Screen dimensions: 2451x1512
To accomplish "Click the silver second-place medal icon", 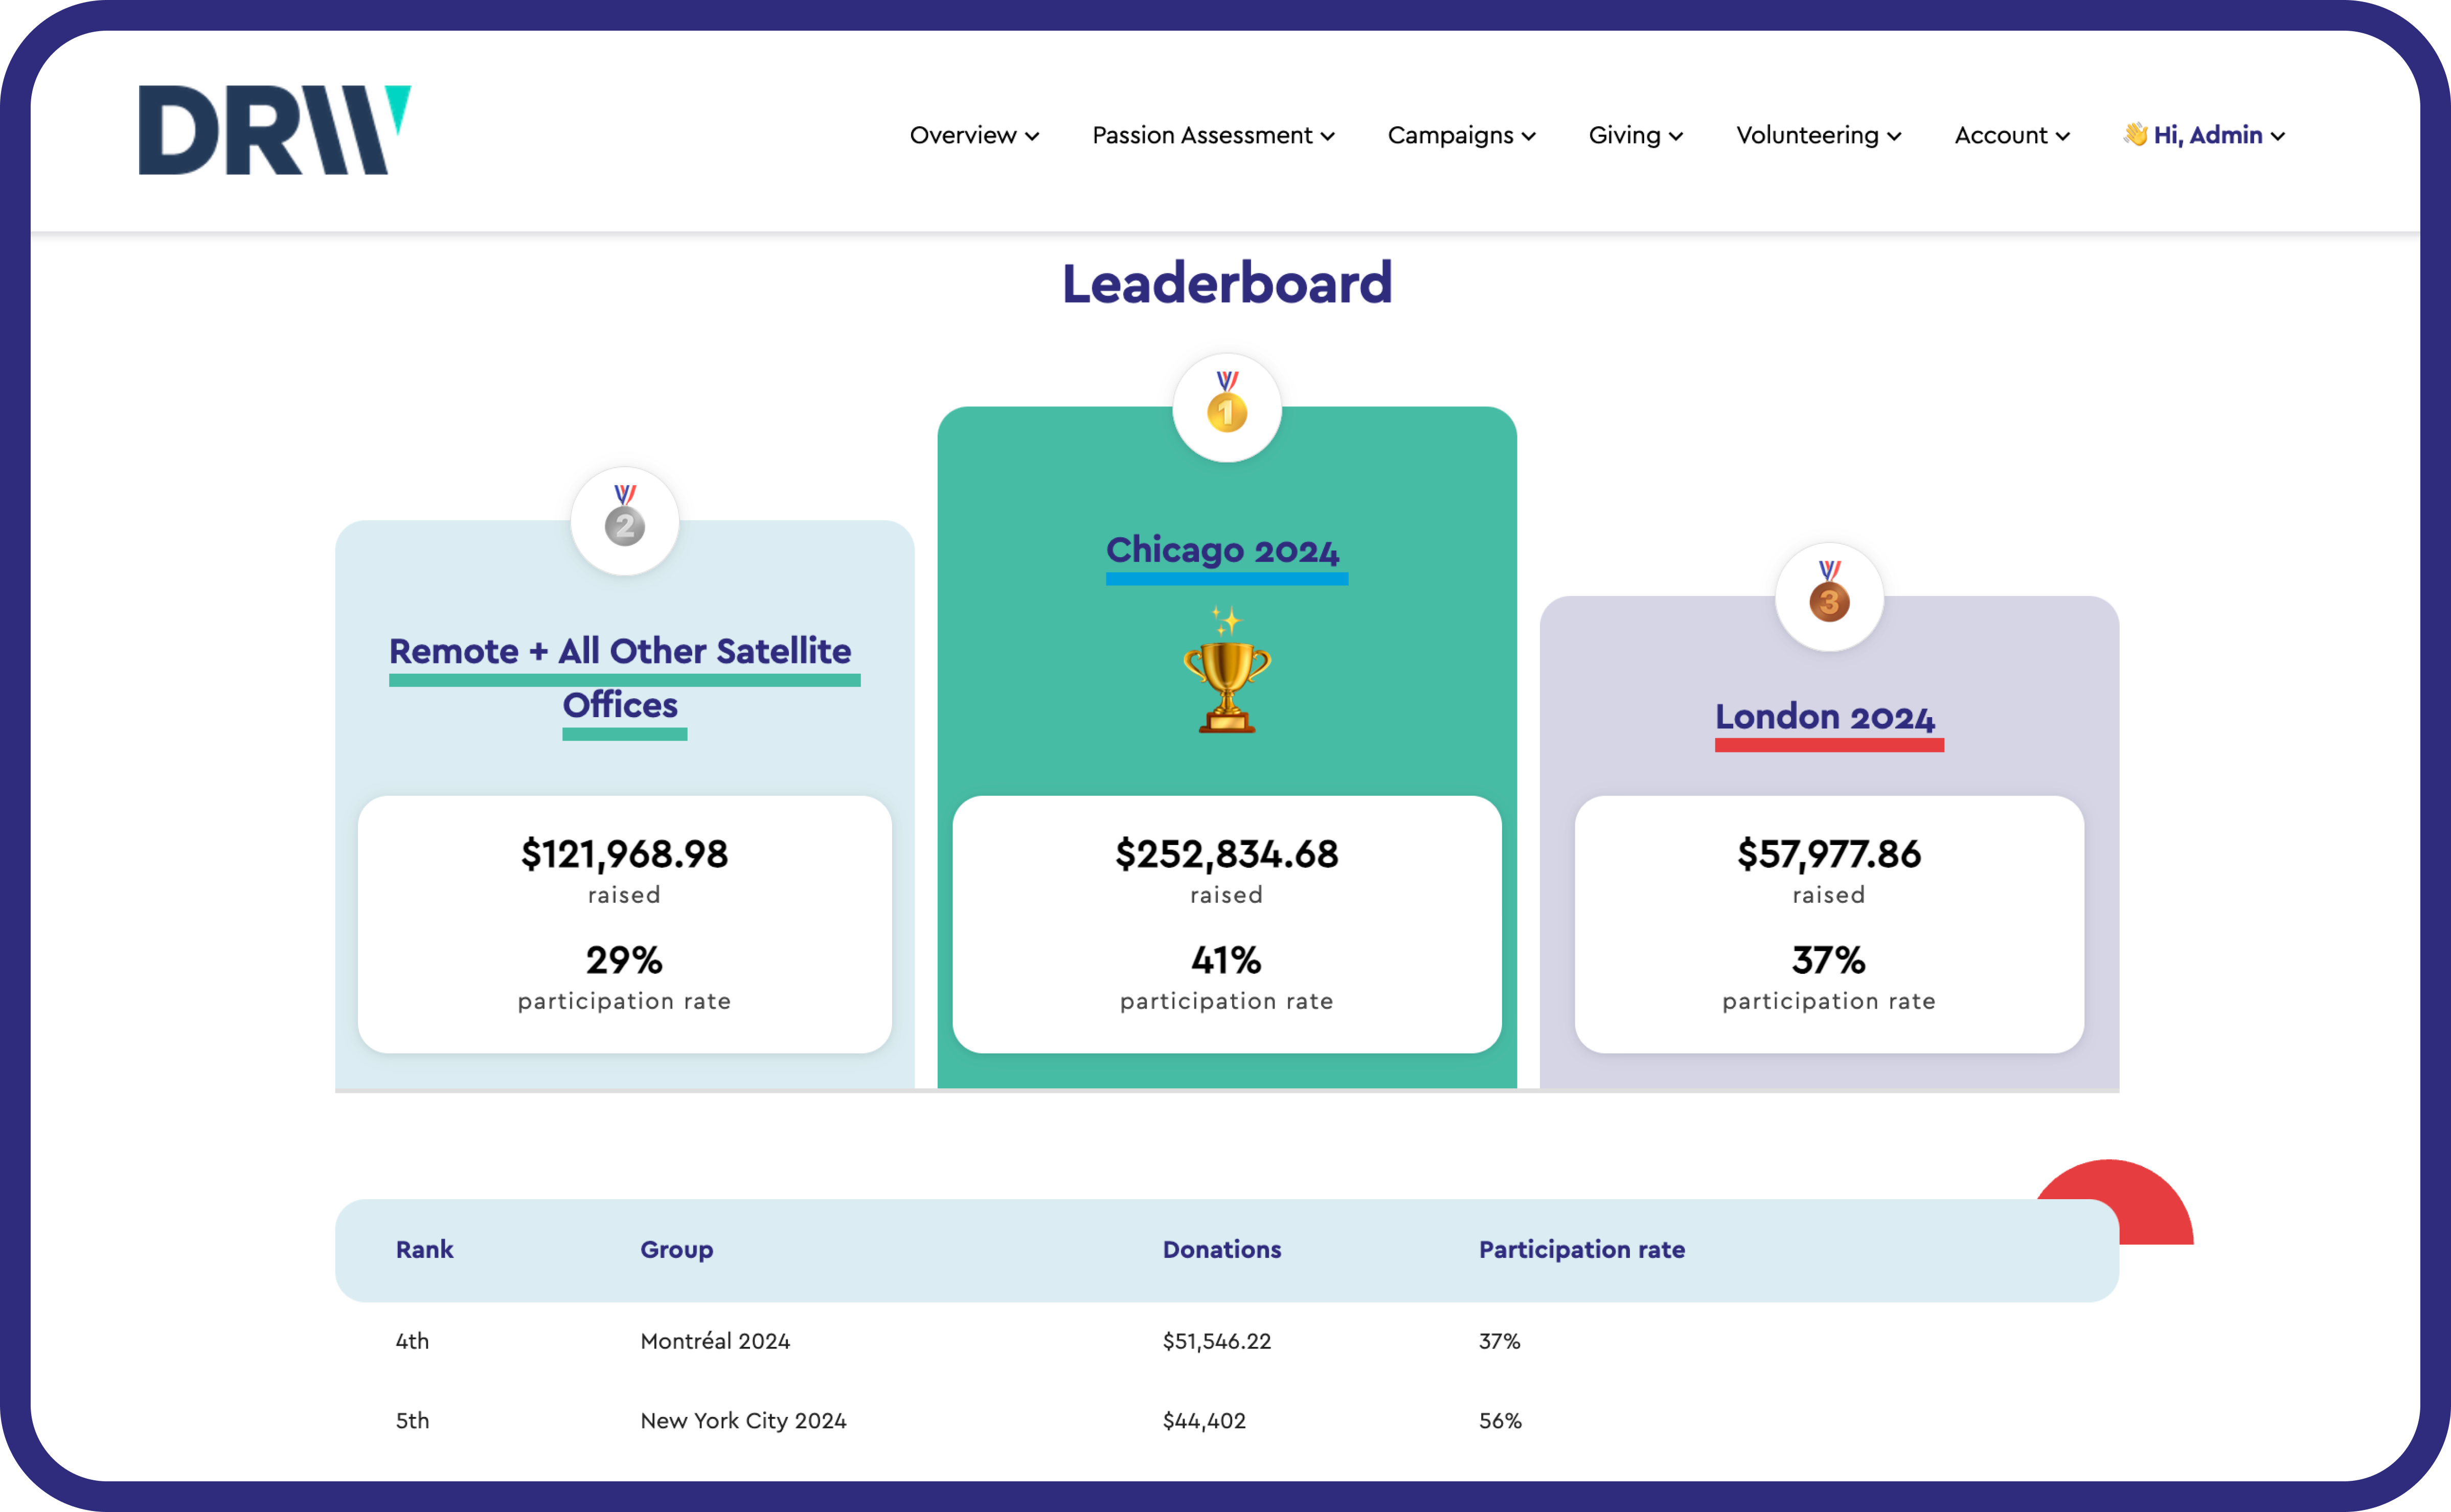I will [x=624, y=521].
